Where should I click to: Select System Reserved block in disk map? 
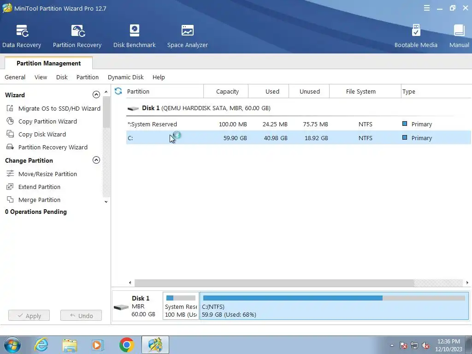pyautogui.click(x=181, y=306)
